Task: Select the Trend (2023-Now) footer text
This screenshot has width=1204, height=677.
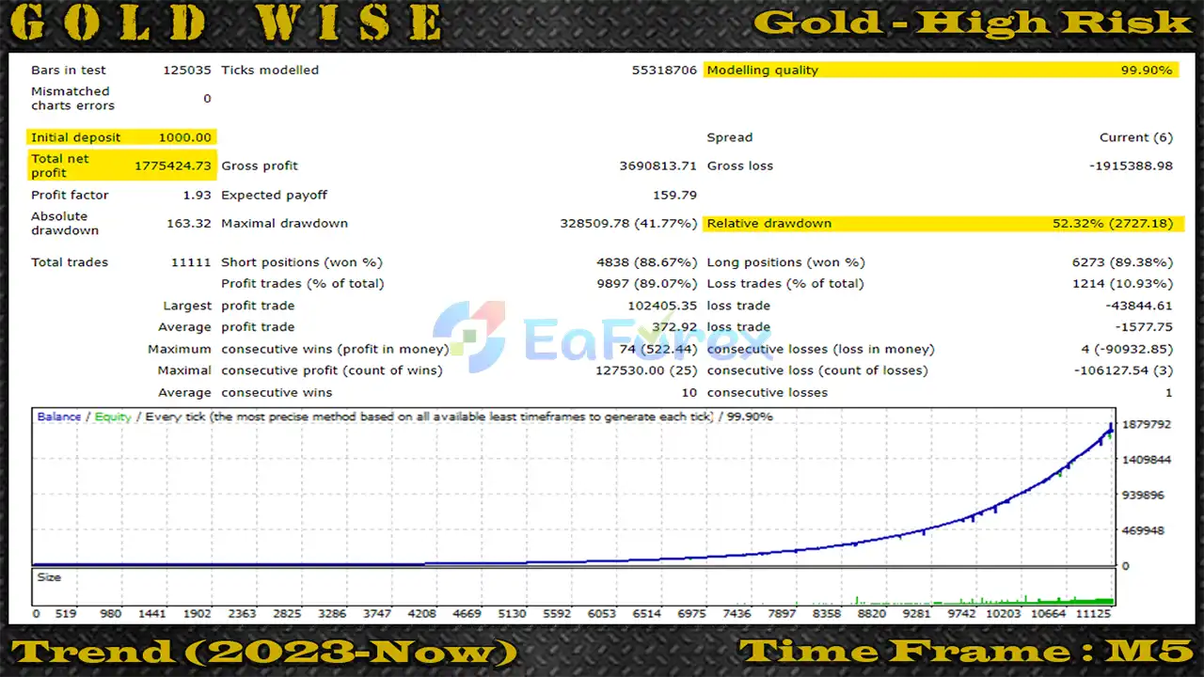Action: point(265,652)
